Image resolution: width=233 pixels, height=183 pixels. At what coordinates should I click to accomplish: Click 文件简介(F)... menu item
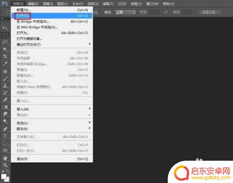(x=52, y=137)
